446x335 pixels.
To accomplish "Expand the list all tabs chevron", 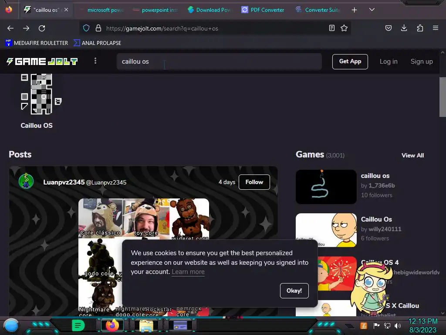I will pyautogui.click(x=372, y=10).
